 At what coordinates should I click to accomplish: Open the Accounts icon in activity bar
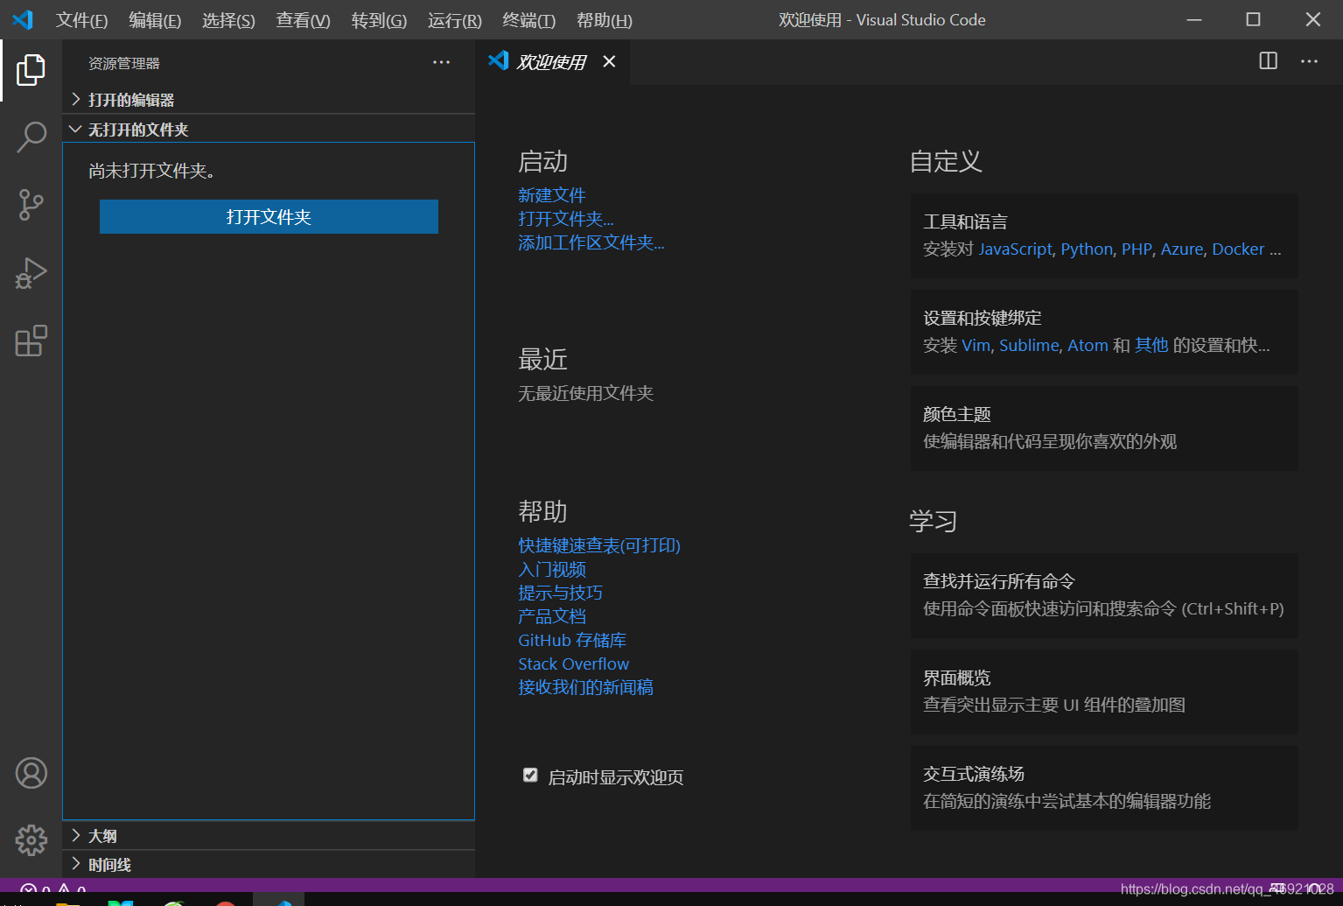pos(31,773)
